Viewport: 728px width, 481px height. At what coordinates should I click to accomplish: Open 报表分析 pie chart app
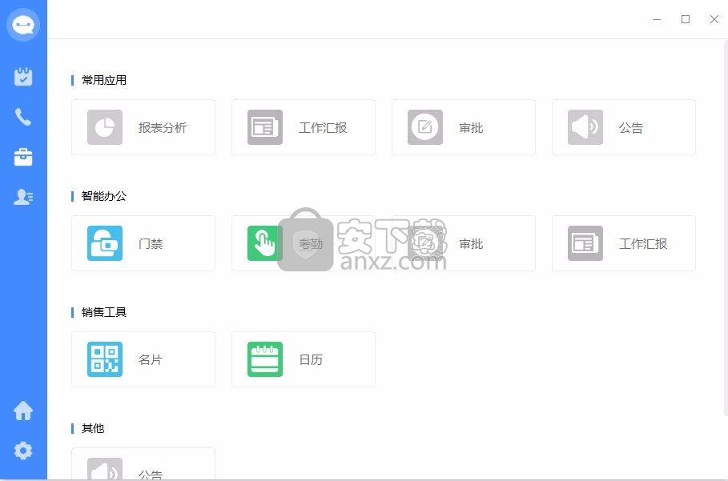(143, 127)
